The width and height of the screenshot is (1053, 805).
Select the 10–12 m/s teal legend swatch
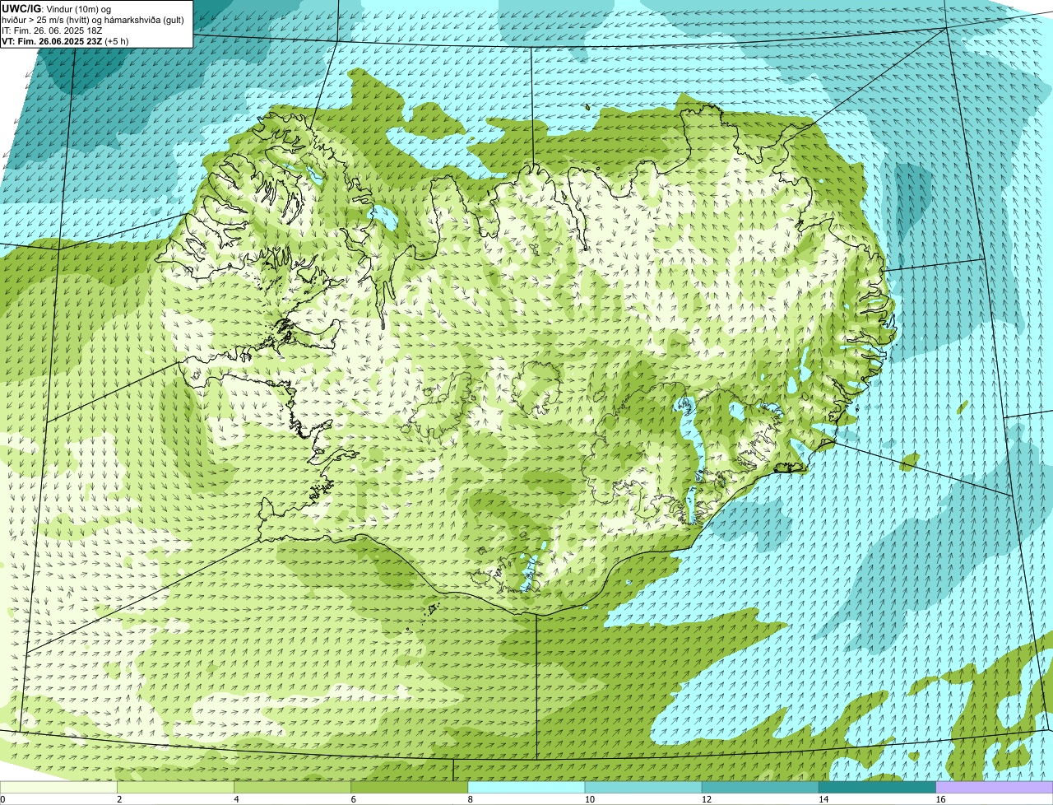643,788
